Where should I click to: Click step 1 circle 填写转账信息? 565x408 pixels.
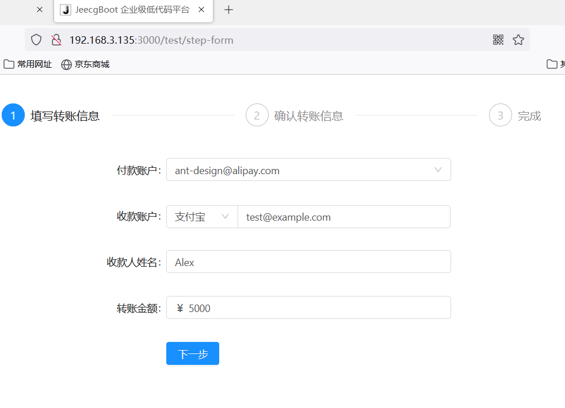[x=13, y=116]
